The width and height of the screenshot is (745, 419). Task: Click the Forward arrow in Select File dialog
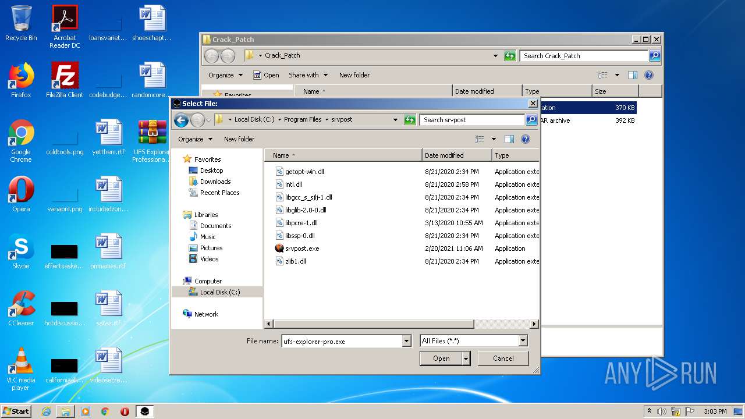[197, 120]
